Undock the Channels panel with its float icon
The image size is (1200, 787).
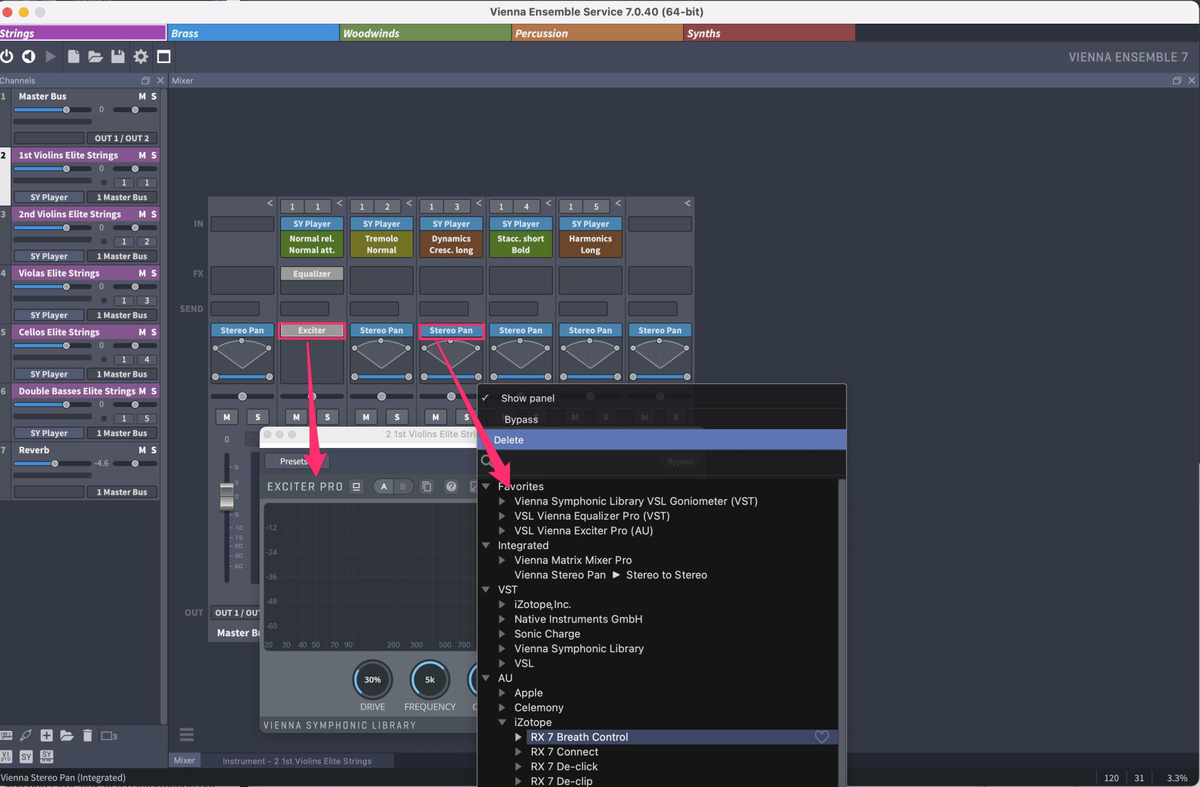pos(146,81)
